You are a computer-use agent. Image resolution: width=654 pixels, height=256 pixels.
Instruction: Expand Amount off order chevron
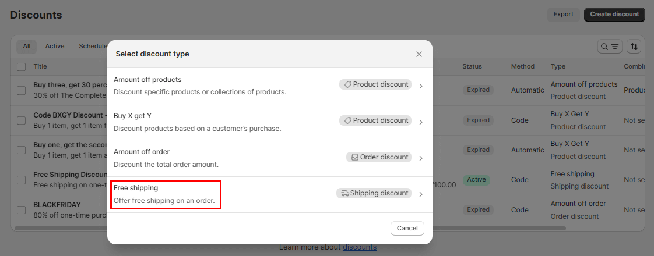pyautogui.click(x=421, y=158)
